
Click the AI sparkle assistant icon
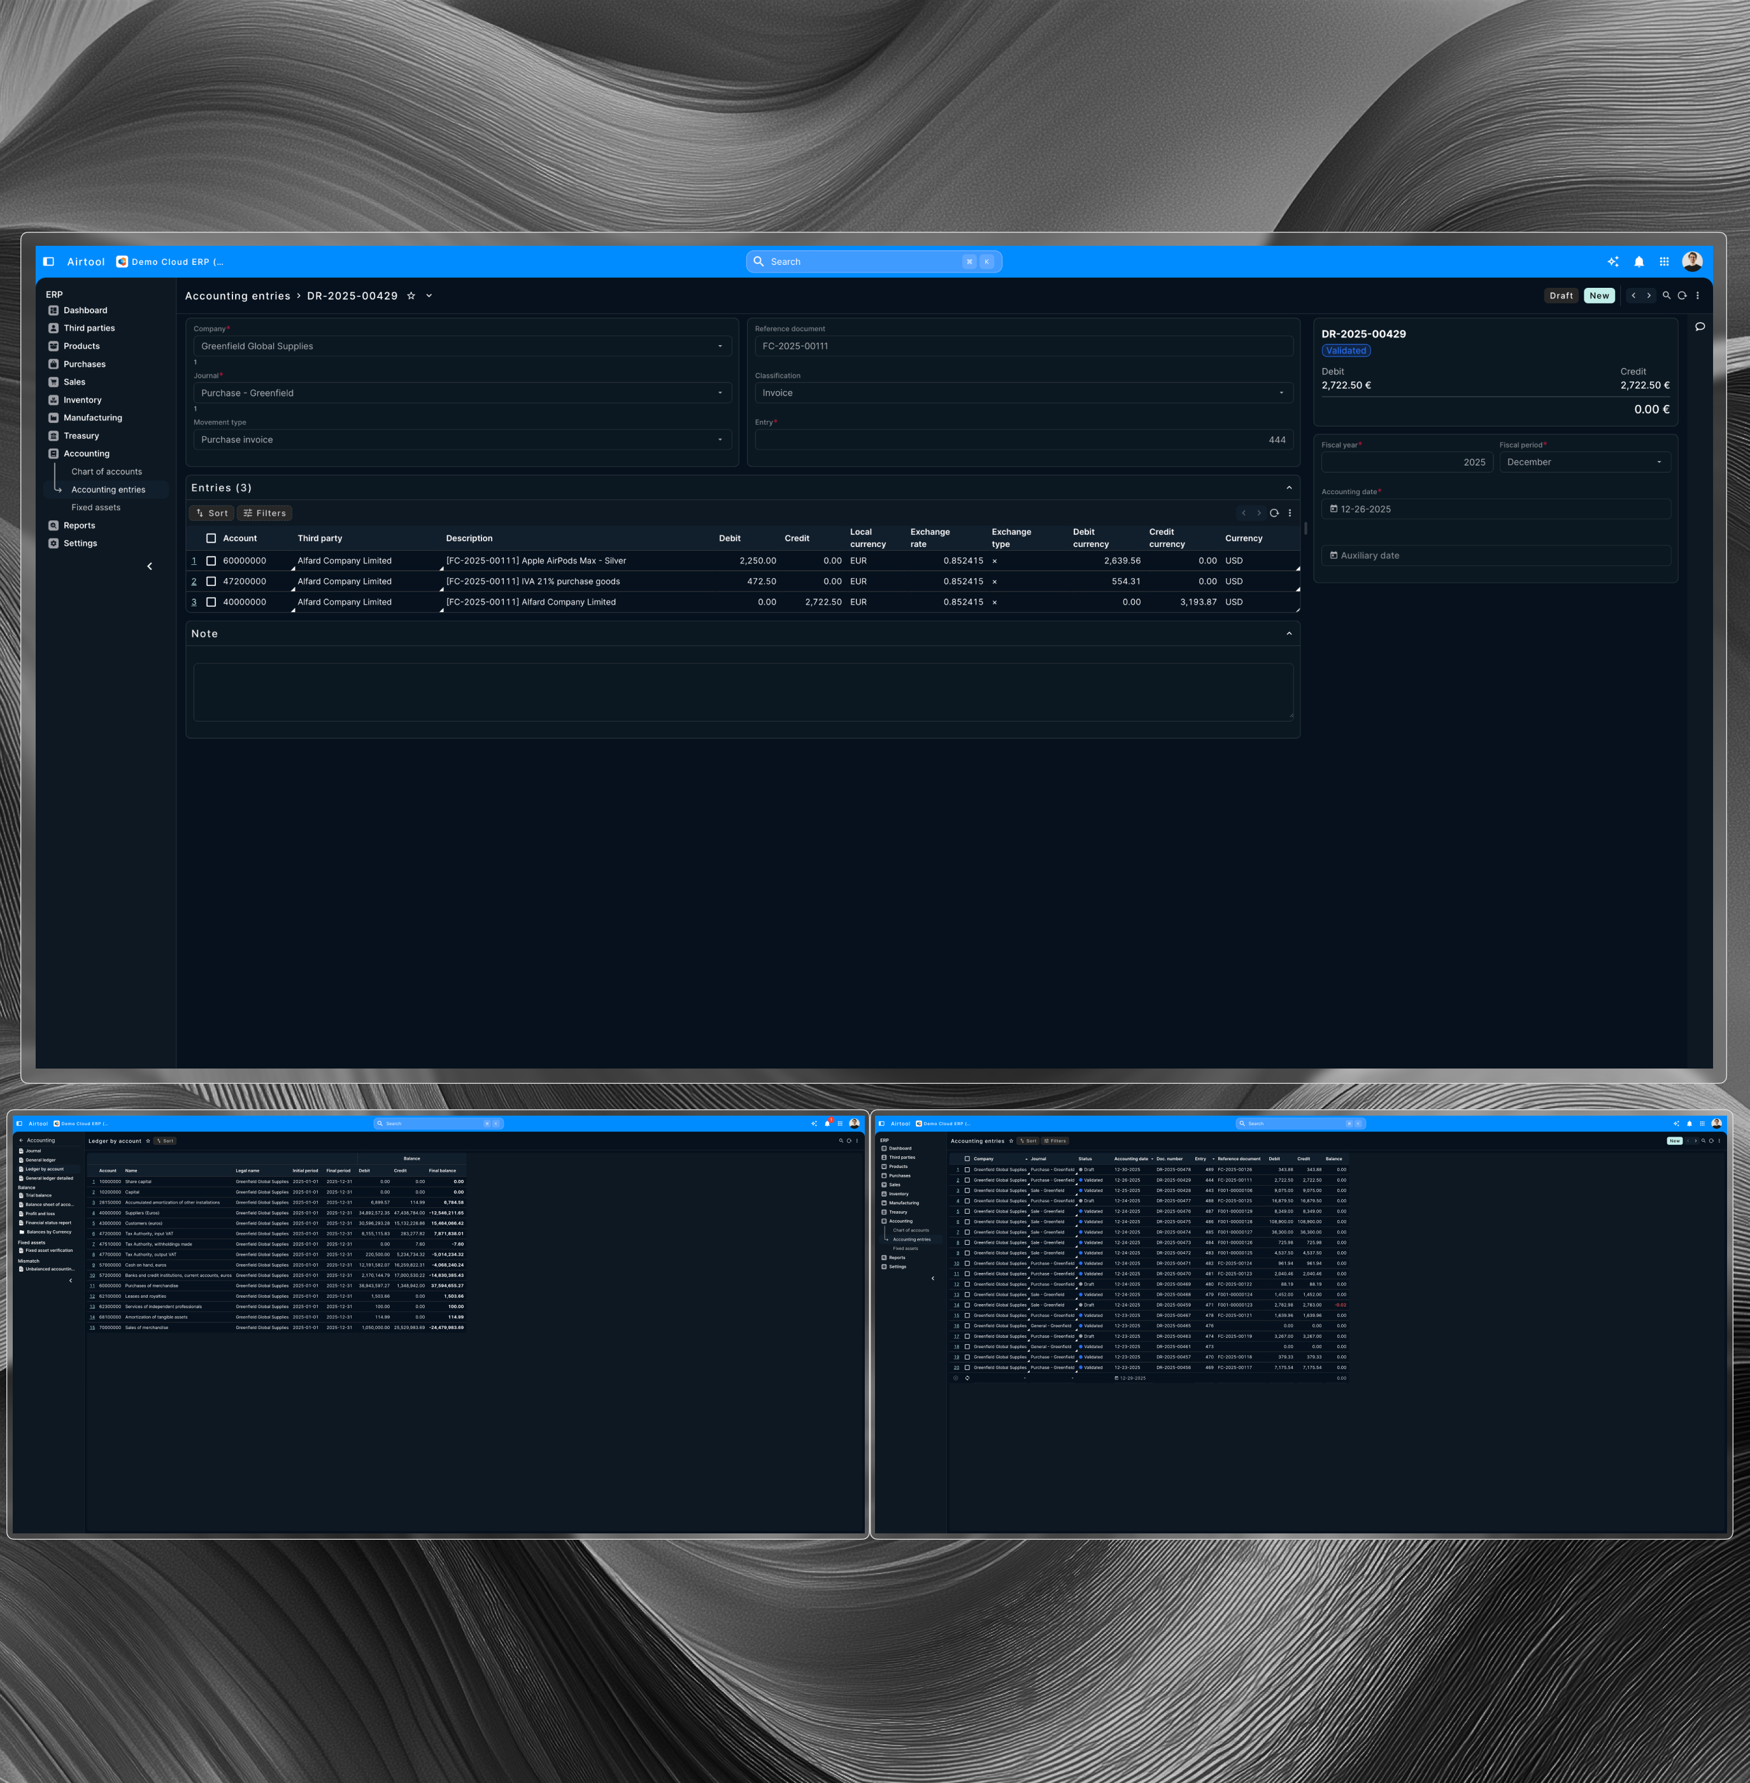pos(1613,262)
